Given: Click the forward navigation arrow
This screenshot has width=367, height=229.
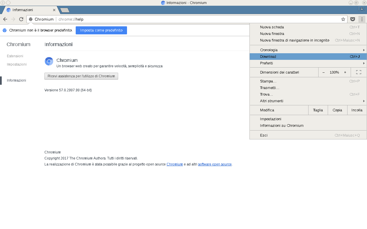Looking at the screenshot, I should [13, 19].
